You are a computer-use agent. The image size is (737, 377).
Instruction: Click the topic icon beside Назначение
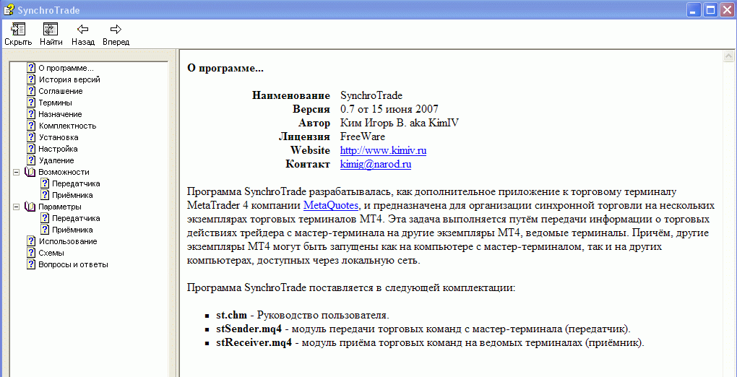pos(32,114)
